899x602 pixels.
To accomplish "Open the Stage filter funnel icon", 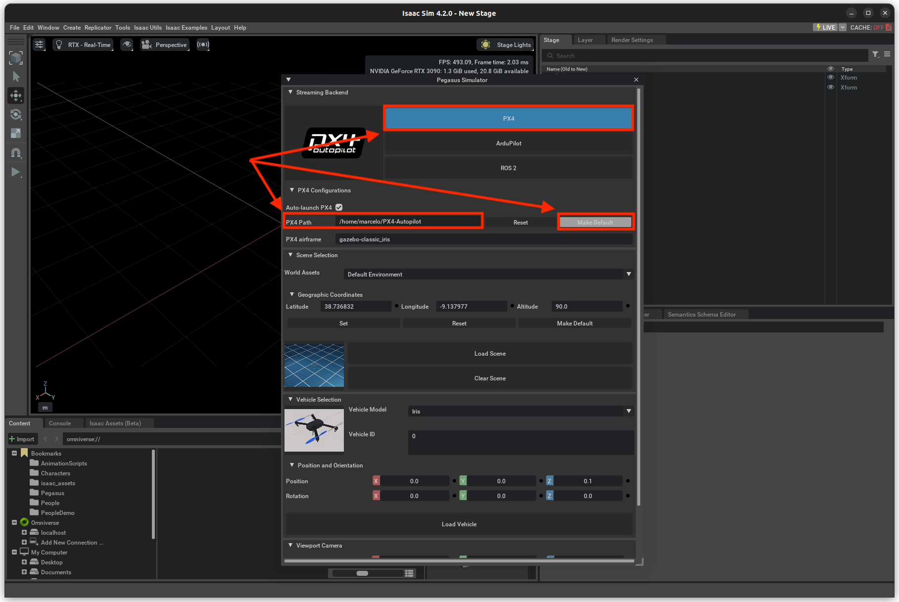I will (875, 54).
